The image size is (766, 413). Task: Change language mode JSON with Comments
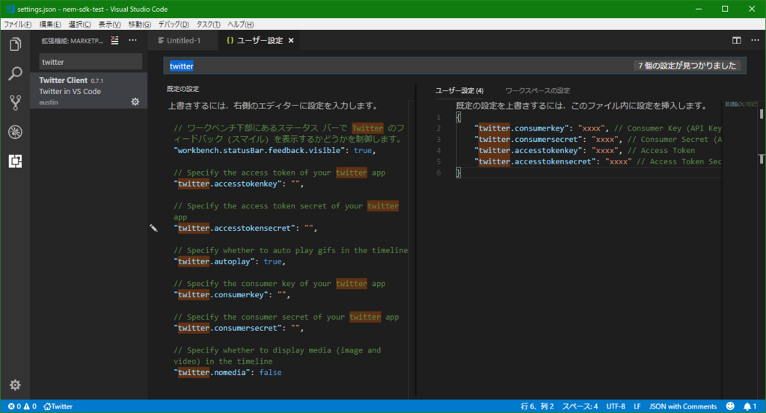(x=682, y=406)
